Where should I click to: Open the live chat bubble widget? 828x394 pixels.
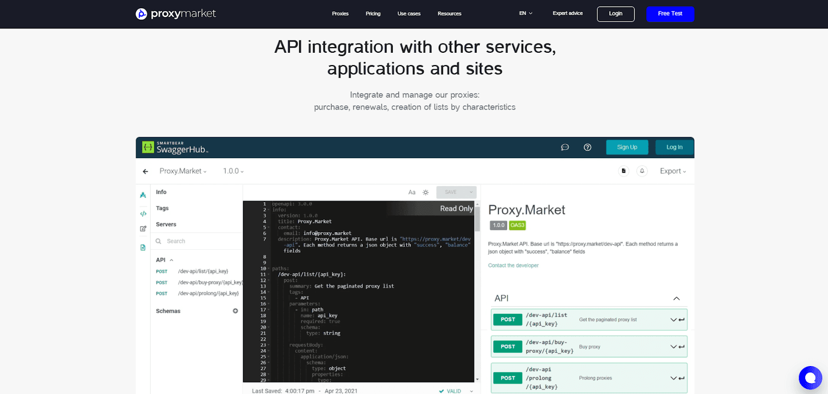pyautogui.click(x=810, y=378)
